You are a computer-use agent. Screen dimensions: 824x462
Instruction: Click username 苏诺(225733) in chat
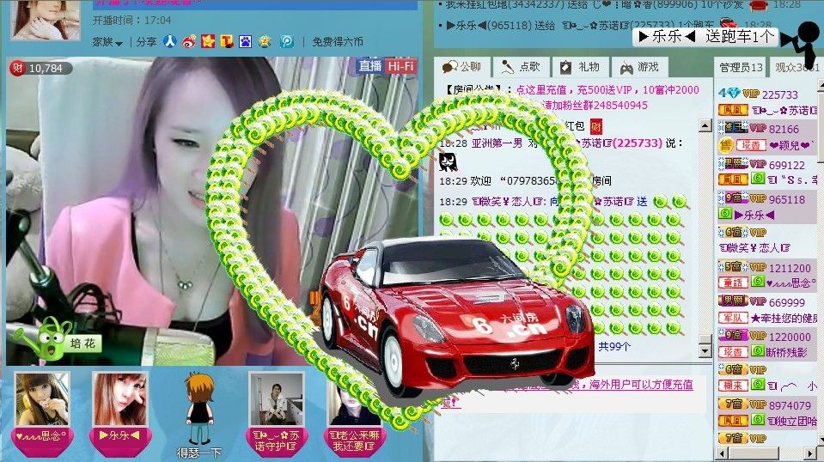pos(622,143)
